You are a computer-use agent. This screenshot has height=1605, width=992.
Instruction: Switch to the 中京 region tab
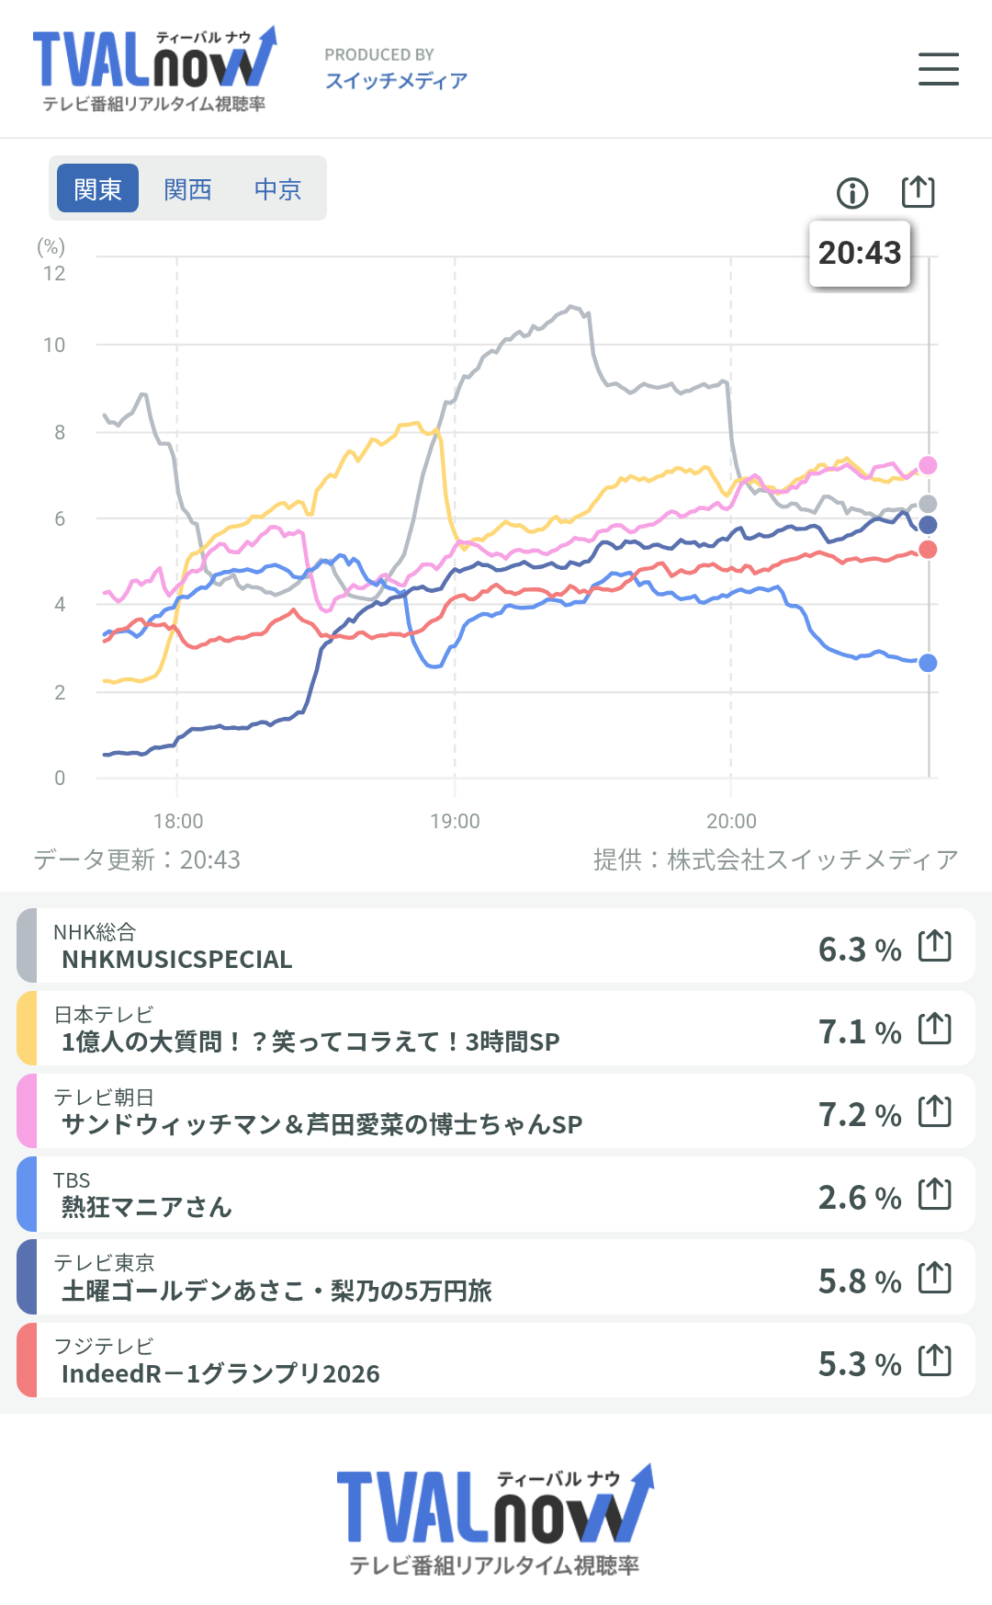pos(277,188)
